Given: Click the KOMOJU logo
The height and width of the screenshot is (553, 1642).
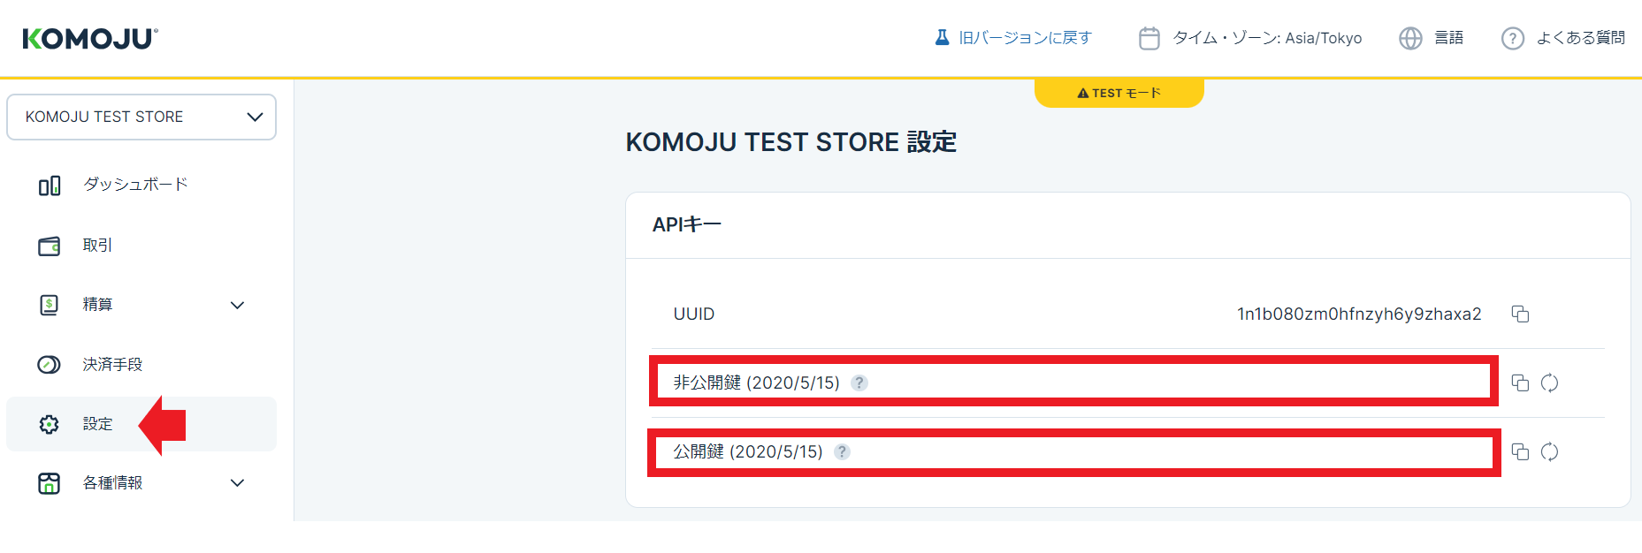Looking at the screenshot, I should point(90,39).
